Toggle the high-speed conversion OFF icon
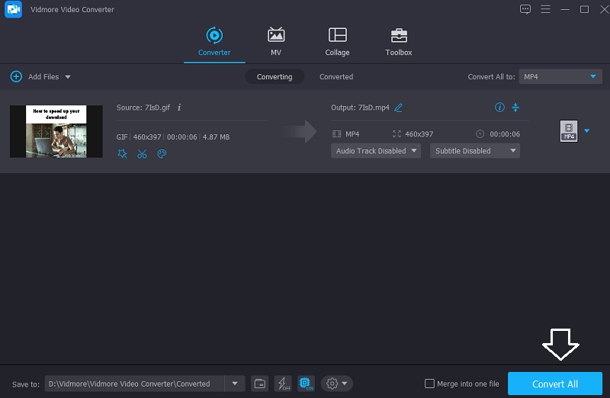 point(282,384)
